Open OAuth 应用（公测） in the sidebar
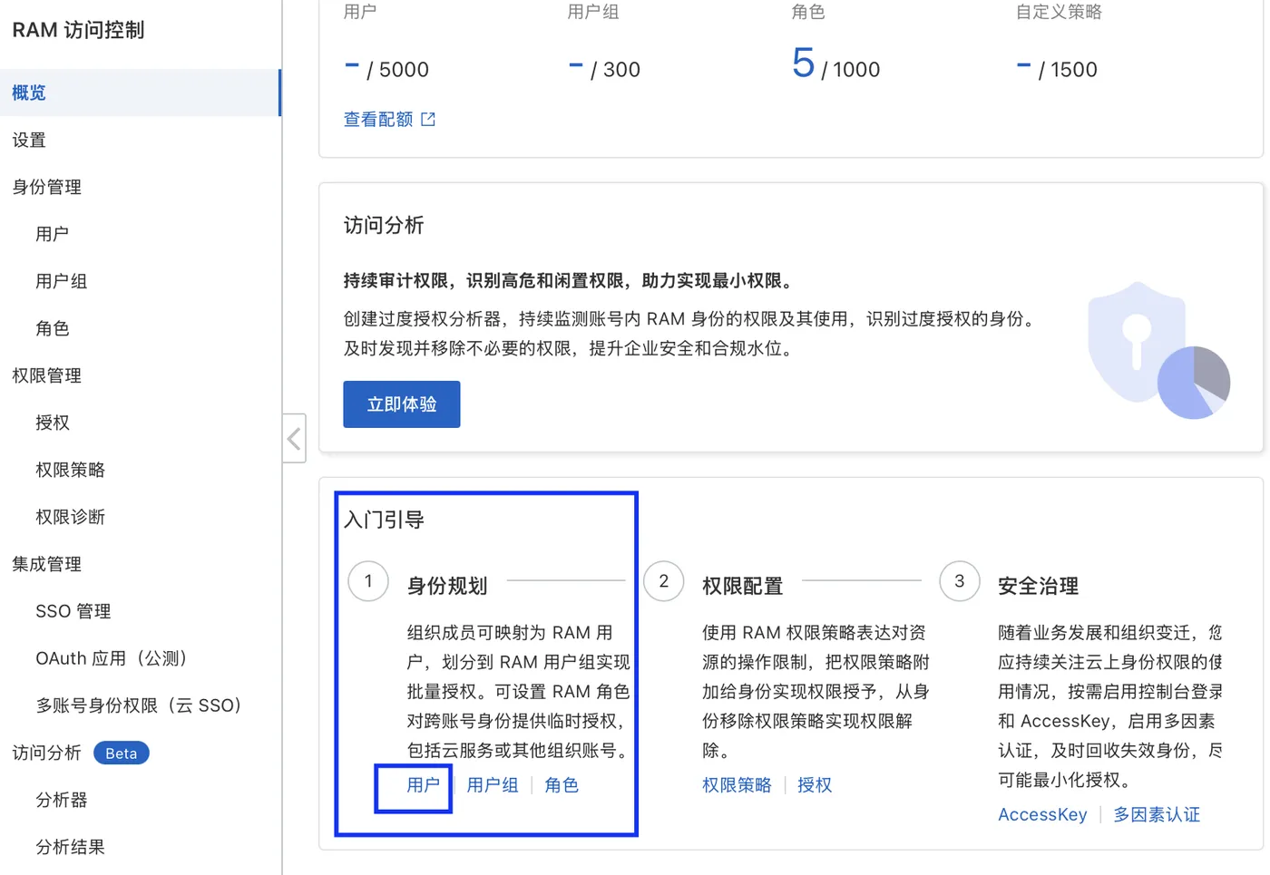This screenshot has height=875, width=1270. (x=111, y=658)
